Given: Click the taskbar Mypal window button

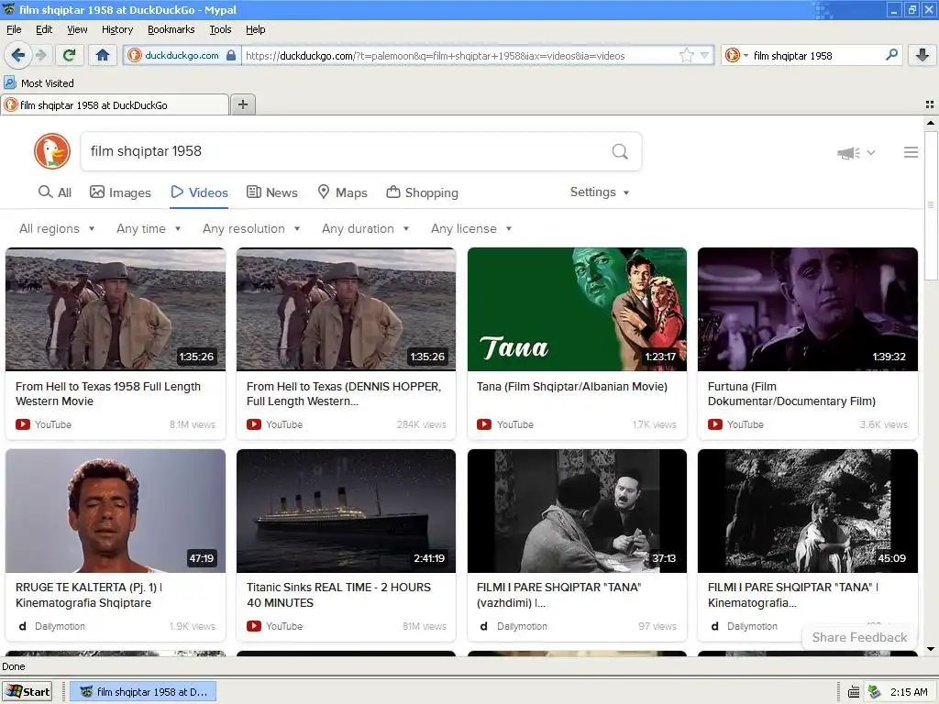Looking at the screenshot, I should tap(143, 692).
